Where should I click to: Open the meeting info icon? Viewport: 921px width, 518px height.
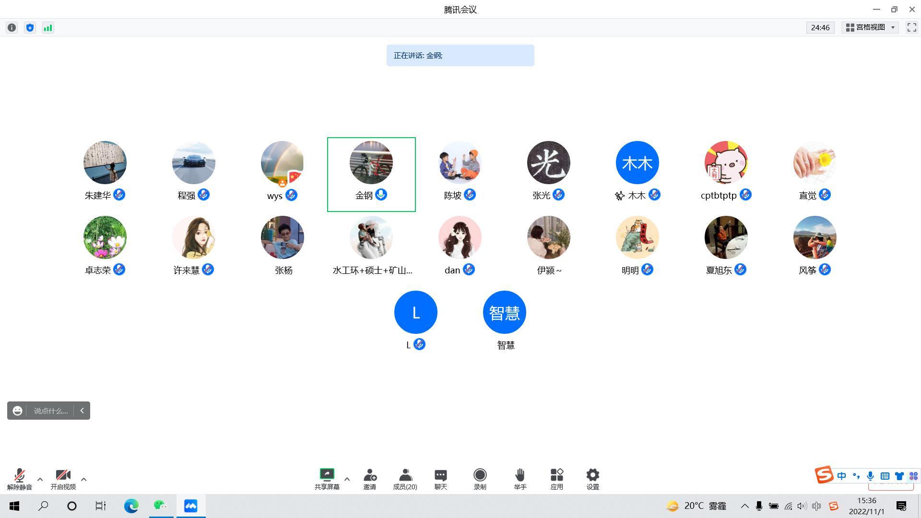click(x=12, y=28)
